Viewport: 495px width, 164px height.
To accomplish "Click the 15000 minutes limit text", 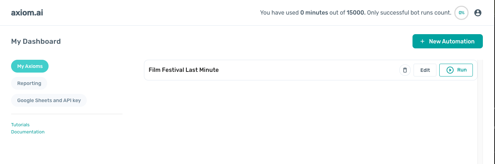I will (x=356, y=13).
